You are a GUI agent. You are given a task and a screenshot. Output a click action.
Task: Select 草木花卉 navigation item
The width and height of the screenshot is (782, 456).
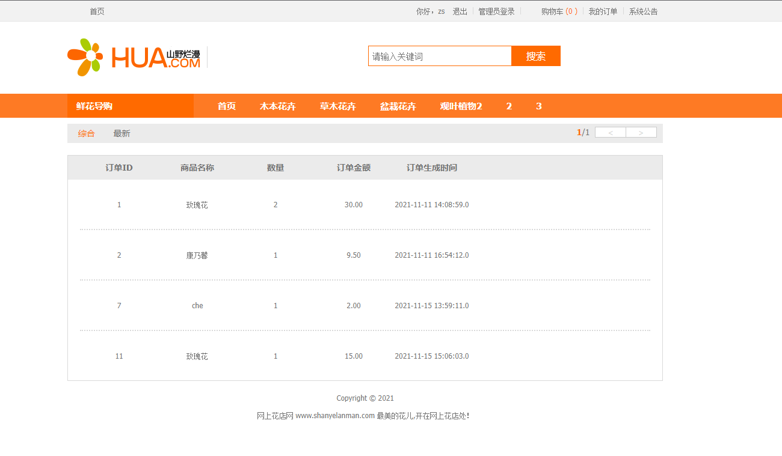338,106
